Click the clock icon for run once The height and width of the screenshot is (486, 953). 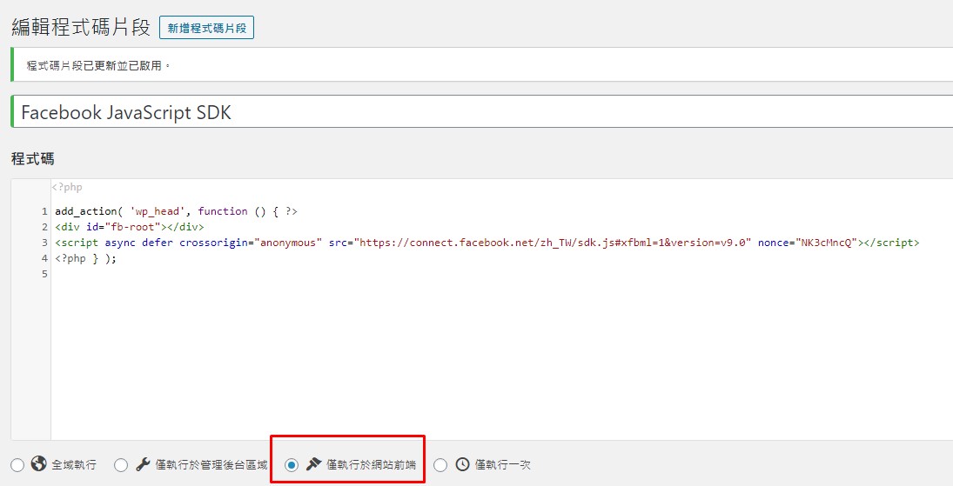[462, 465]
